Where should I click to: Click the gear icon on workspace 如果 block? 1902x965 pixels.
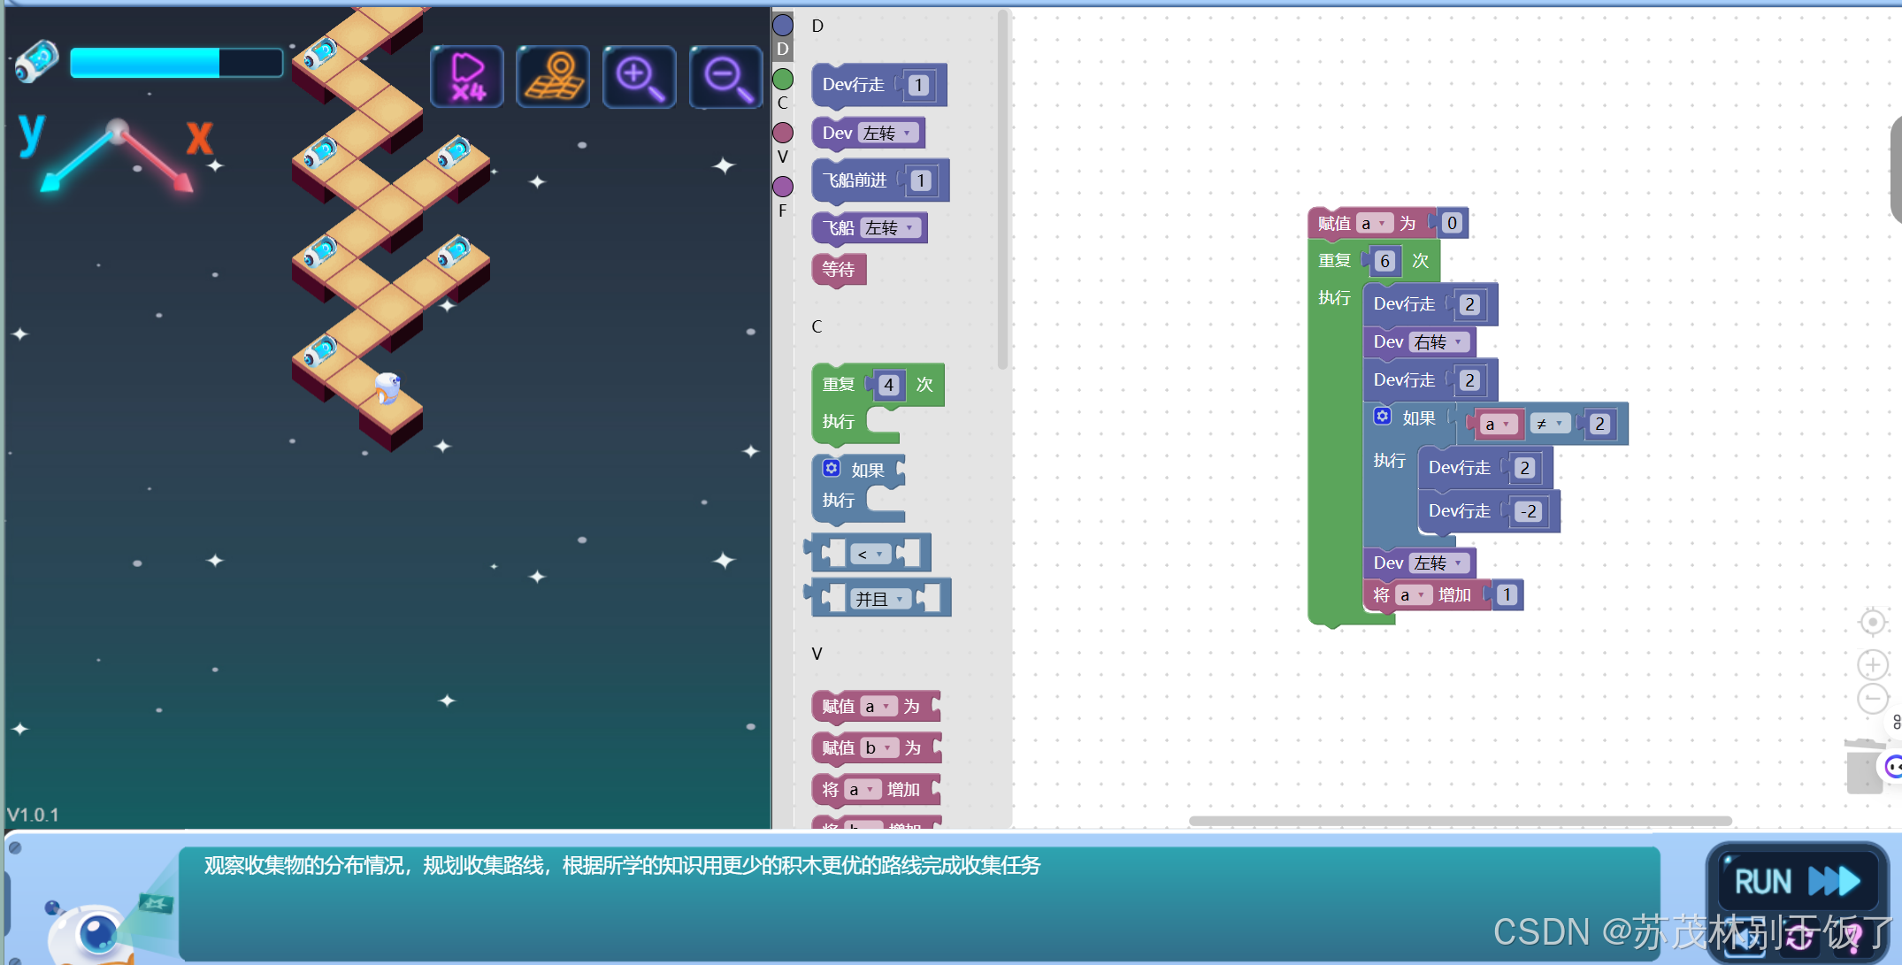(1382, 416)
